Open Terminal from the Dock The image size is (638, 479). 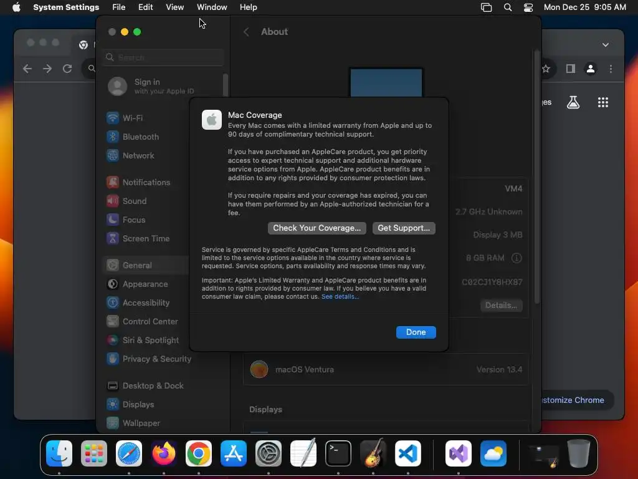[338, 453]
